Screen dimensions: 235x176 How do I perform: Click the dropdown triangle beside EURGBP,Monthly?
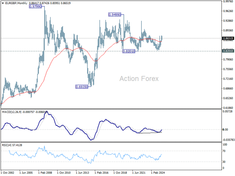coord(3,3)
